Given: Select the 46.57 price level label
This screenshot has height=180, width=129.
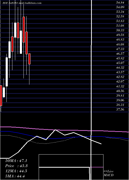Looking at the screenshot, I should pyautogui.click(x=120, y=54).
